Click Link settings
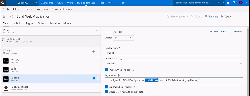Viewport: 250px width, 96px height. click(x=219, y=32)
